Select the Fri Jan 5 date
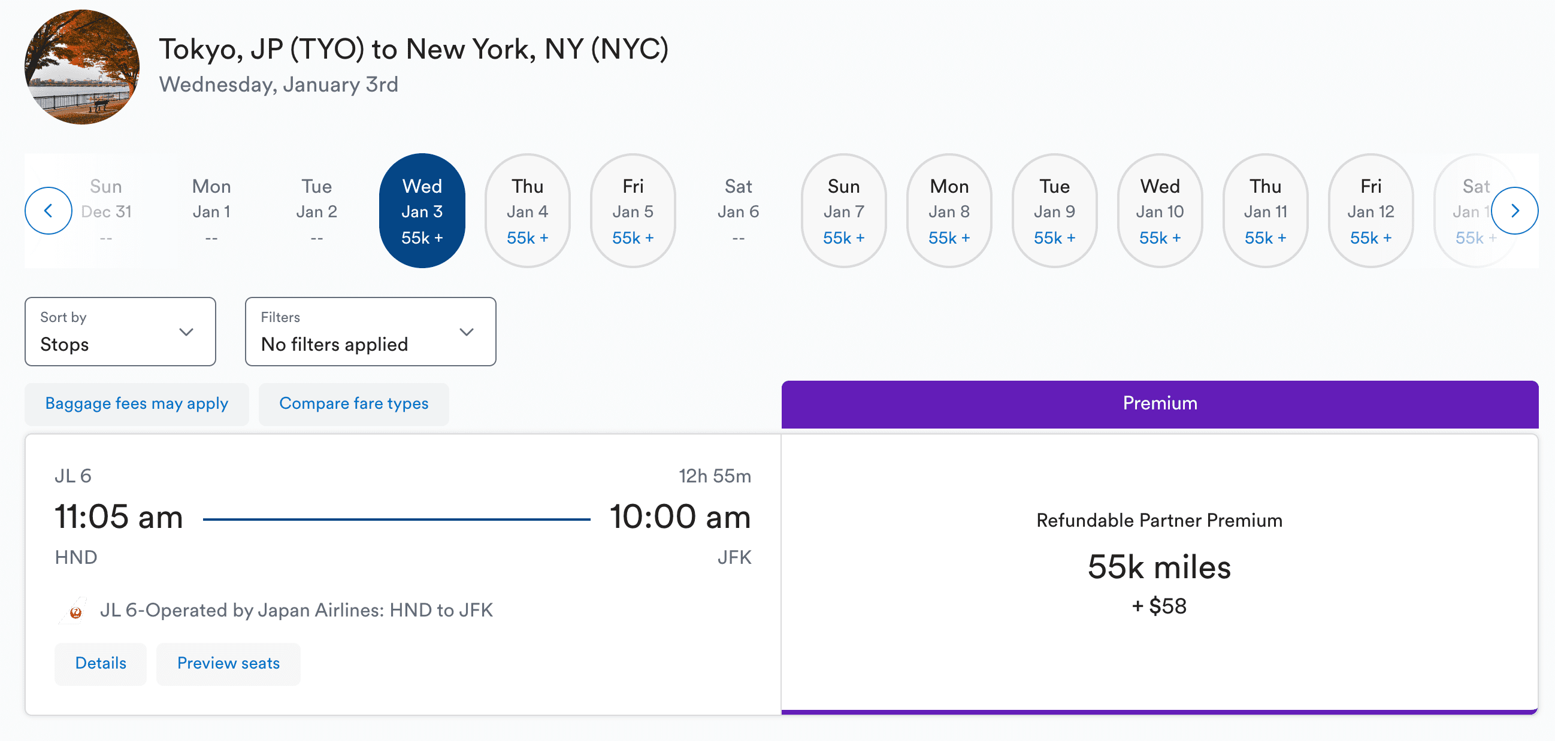1555x741 pixels. point(633,211)
